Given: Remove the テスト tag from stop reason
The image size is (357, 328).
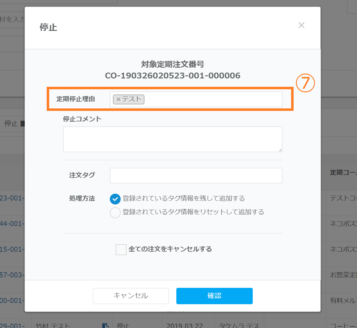Looking at the screenshot, I should tap(118, 99).
